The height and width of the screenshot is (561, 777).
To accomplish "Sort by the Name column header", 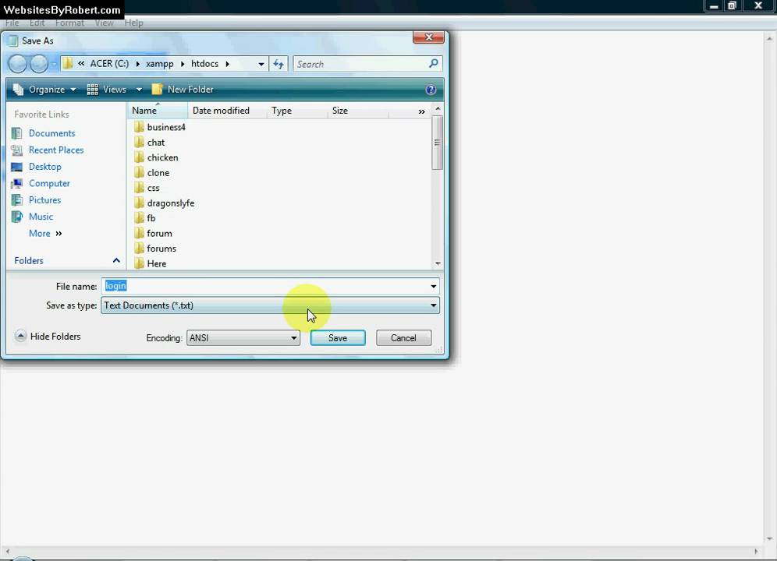I will 158,111.
